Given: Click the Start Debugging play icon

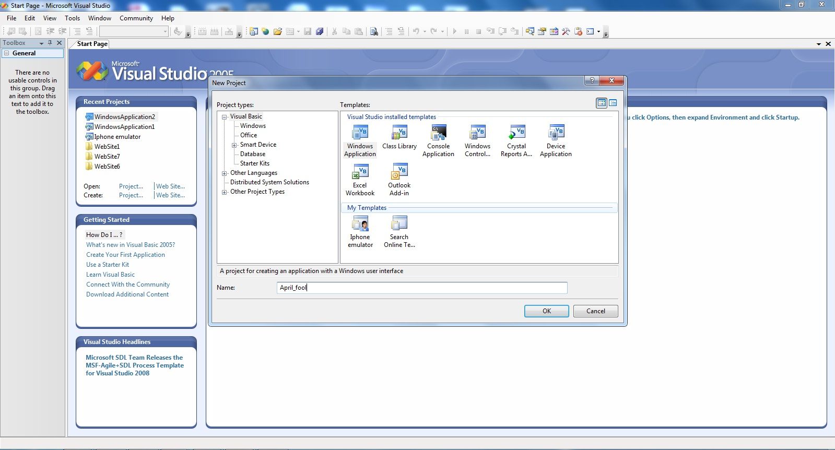Looking at the screenshot, I should click(454, 31).
